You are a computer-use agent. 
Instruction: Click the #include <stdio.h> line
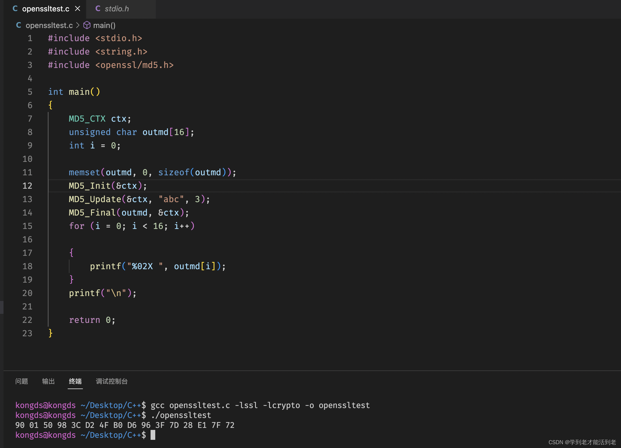[95, 38]
